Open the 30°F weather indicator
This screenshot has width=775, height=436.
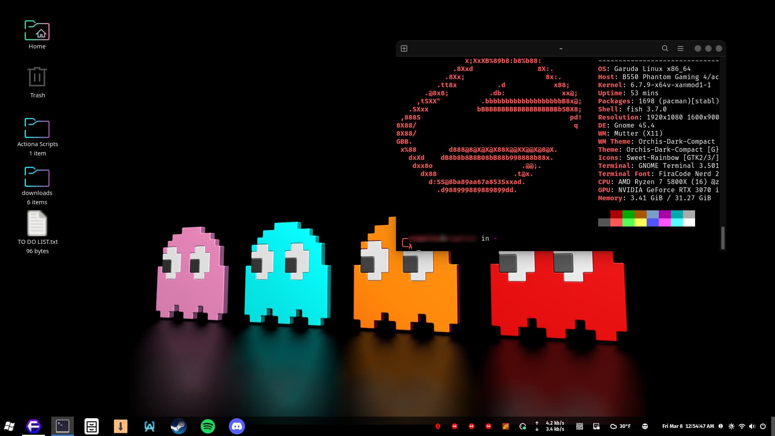tap(620, 426)
